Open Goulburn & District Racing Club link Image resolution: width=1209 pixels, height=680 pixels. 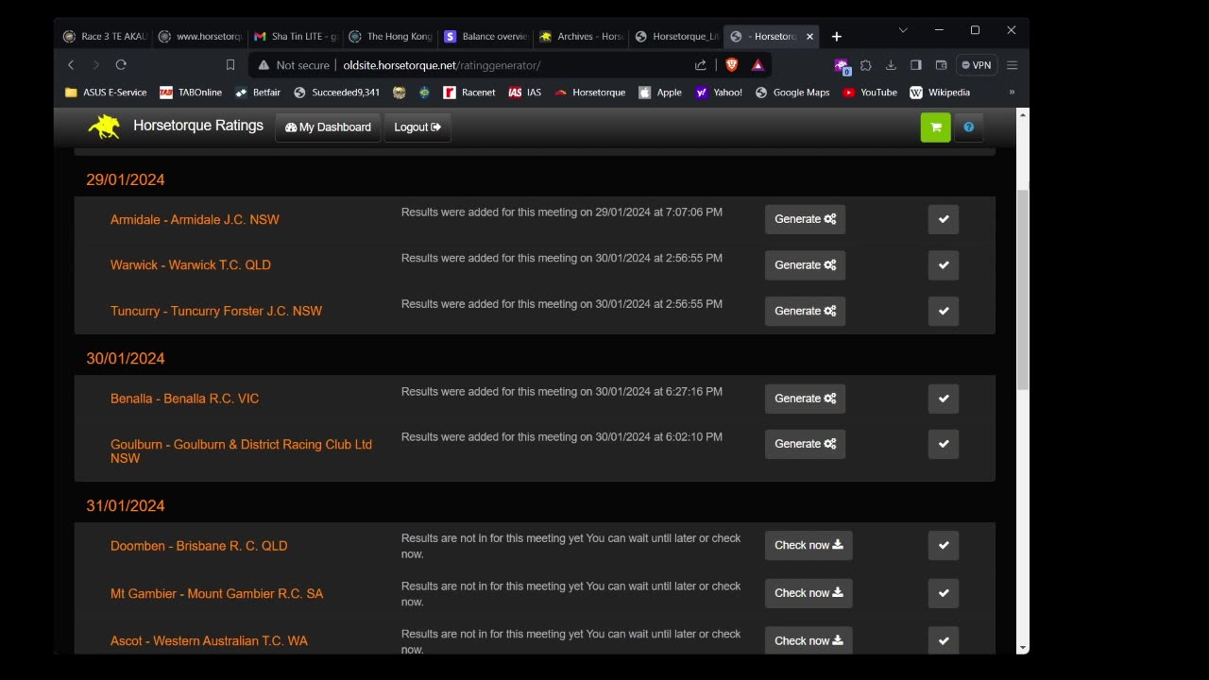point(241,451)
